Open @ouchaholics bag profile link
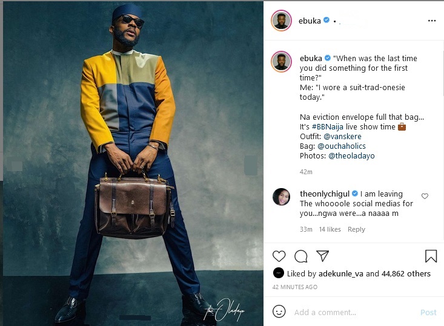This screenshot has height=326, width=444. point(342,146)
